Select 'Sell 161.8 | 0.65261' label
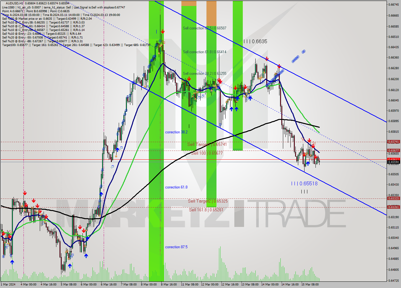Screen dimensions: 401x288 click(x=206, y=210)
